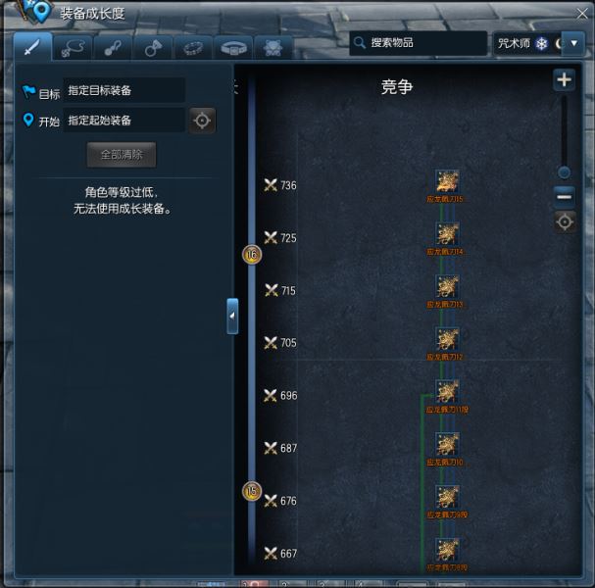
Task: Click the 指定起始装备 start field
Action: 124,121
